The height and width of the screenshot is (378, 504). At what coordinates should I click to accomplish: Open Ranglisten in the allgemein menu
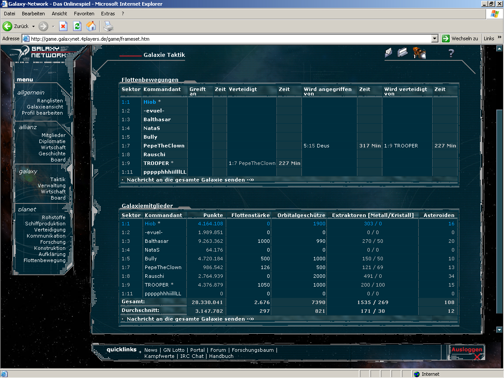pos(50,101)
